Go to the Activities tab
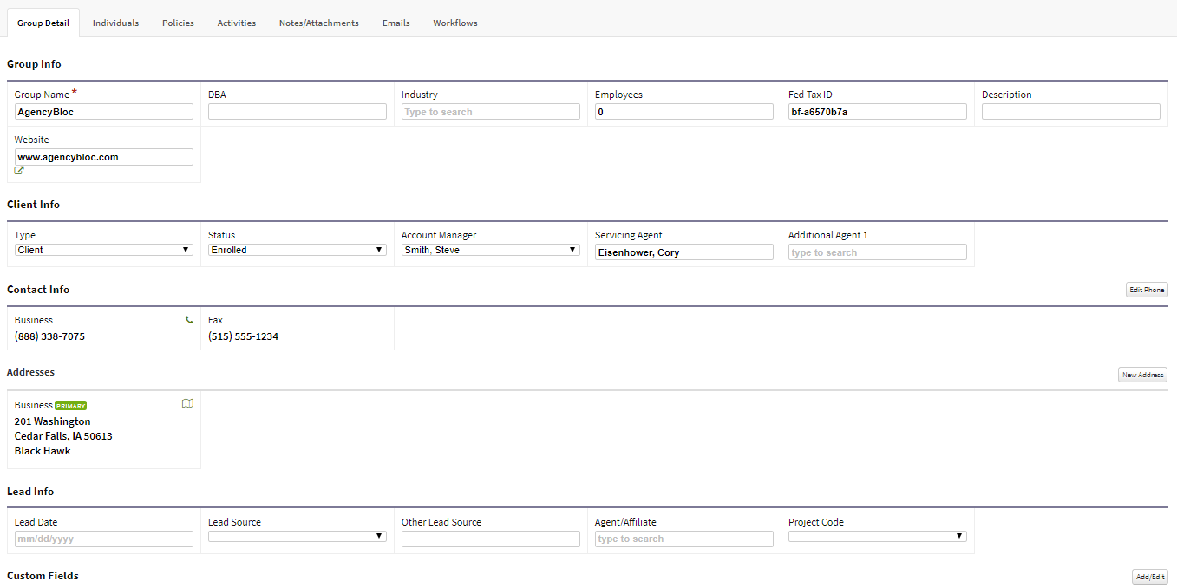This screenshot has width=1177, height=588. (236, 23)
